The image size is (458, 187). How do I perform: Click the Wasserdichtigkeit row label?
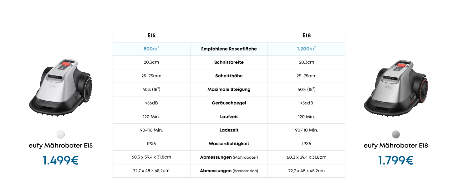coord(229,144)
